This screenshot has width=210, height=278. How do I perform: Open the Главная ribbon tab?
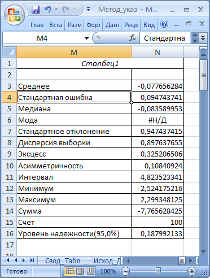[37, 25]
